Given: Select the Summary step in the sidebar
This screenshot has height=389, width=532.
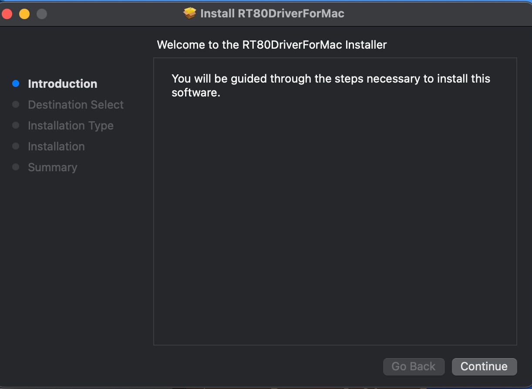Looking at the screenshot, I should coord(53,167).
